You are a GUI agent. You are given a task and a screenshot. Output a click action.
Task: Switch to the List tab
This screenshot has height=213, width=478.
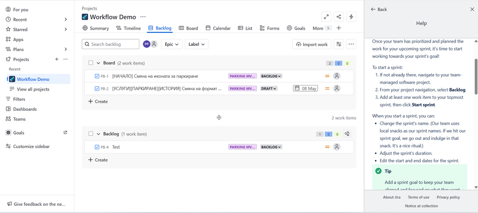(245, 28)
